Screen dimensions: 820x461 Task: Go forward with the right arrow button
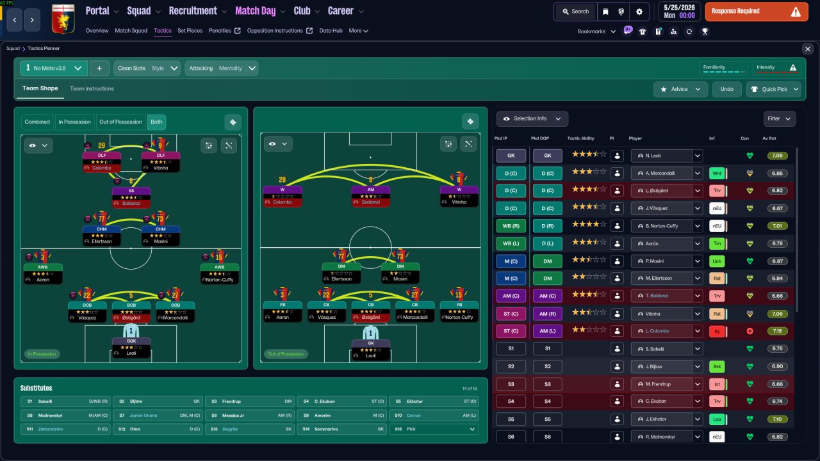pos(33,20)
